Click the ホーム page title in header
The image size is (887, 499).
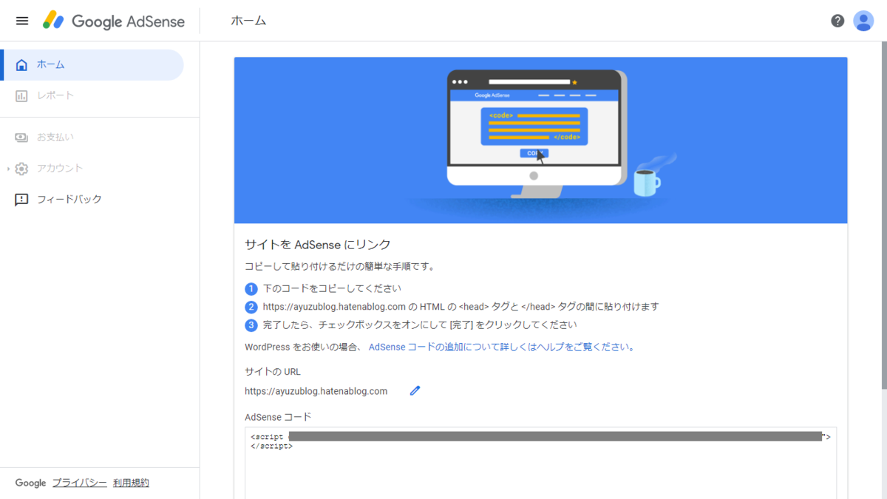pyautogui.click(x=248, y=21)
